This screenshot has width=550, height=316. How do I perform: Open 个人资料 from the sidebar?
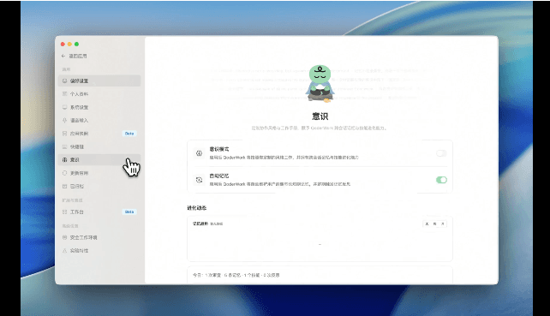(99, 94)
